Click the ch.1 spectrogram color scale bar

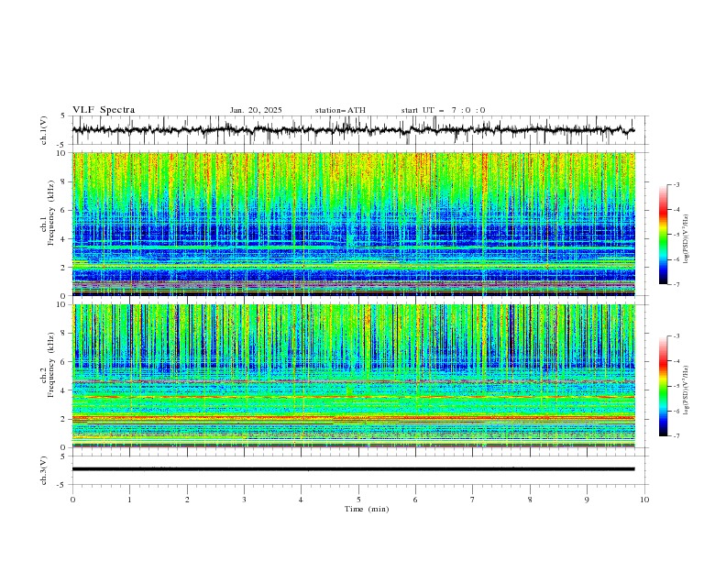(663, 235)
